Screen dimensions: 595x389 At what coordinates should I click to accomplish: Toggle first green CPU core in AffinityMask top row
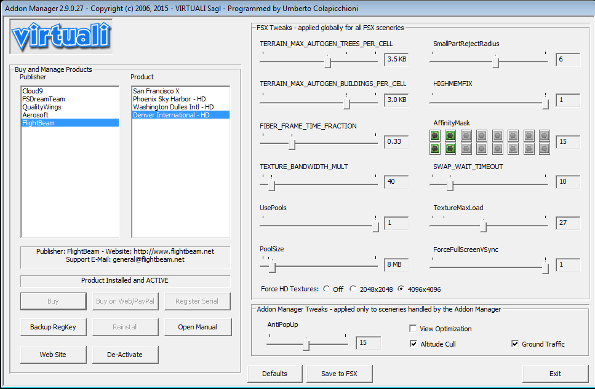click(x=435, y=135)
